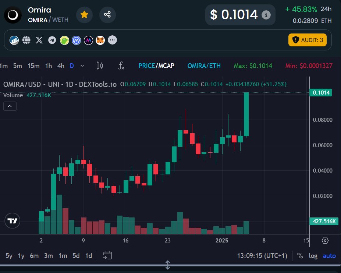Click the 16 date on time axis
The image size is (341, 273).
[x=125, y=241]
